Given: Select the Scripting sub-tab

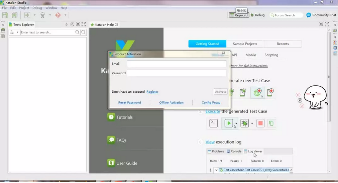Looking at the screenshot, I should 271,55.
